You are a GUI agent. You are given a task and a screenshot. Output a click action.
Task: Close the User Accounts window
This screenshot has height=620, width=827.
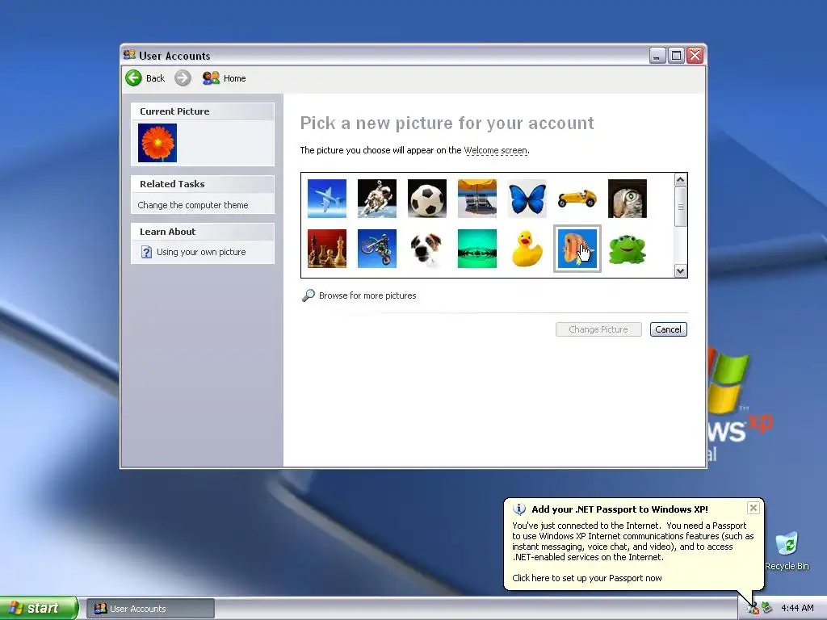695,56
